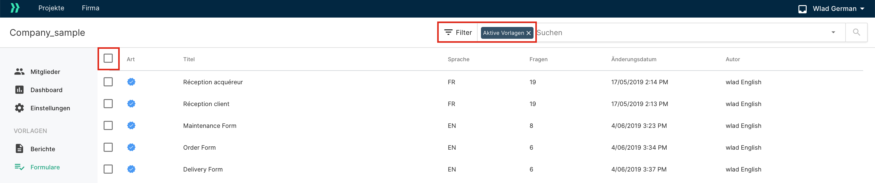
Task: Open Berichte under Vorlagen
Action: click(x=43, y=149)
